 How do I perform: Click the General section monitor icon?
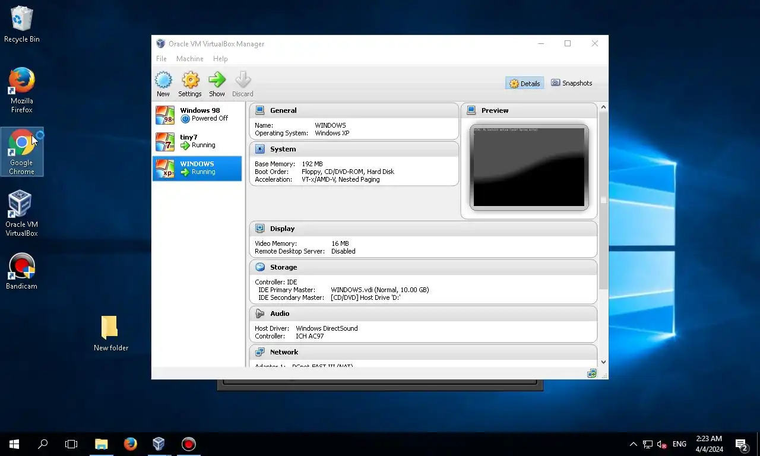pyautogui.click(x=259, y=110)
